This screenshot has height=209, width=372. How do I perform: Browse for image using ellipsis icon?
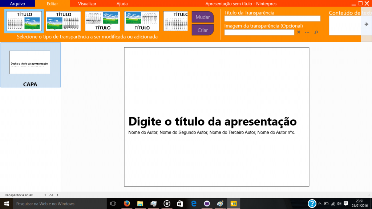click(x=307, y=32)
